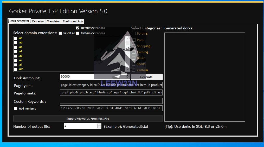This screenshot has height=147, width=264.
Task: Switch to the Extractor tab
Action: (x=38, y=21)
